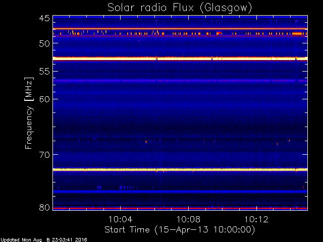Click the title 'Solar radio Flux (Glasgow)'
This screenshot has height=242, width=323.
pos(180,8)
